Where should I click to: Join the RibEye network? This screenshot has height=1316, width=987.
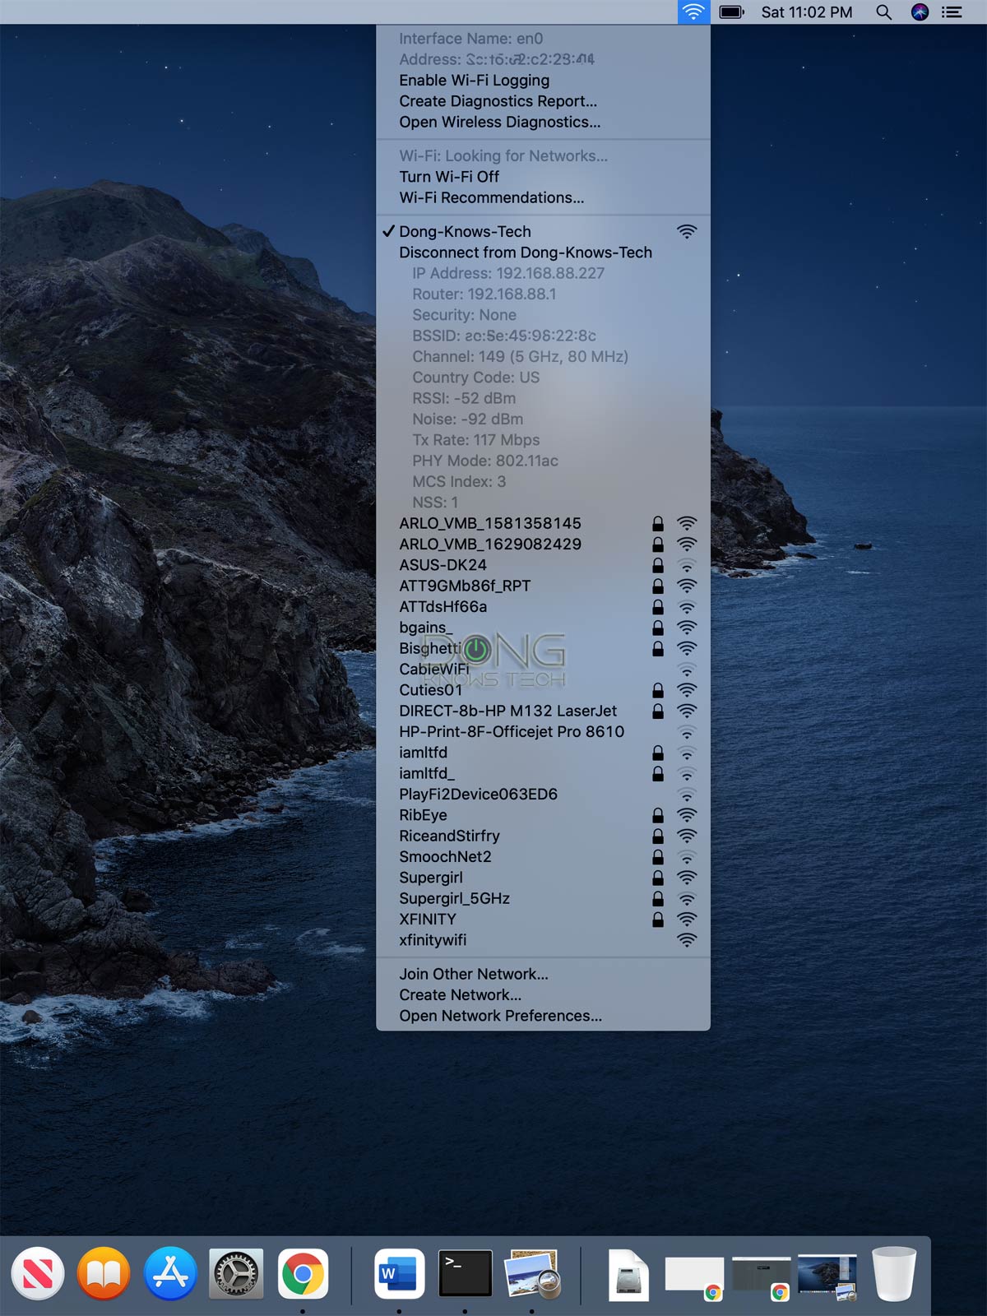point(543,815)
